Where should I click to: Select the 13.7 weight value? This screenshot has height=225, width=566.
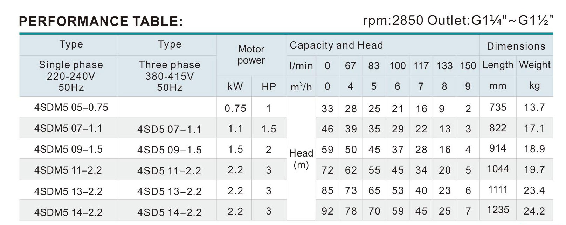point(534,107)
